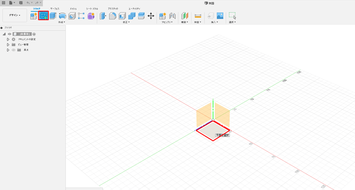The width and height of the screenshot is (355, 190).
Task: Open the アセンブリ dropdown menu
Action: click(x=167, y=22)
